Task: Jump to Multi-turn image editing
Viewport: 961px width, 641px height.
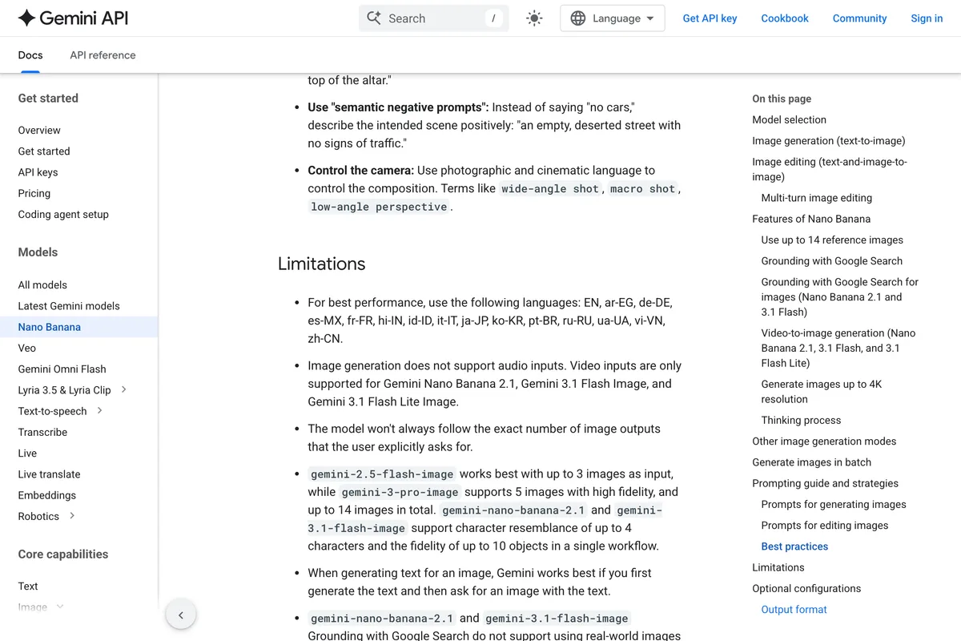Action: (x=817, y=198)
